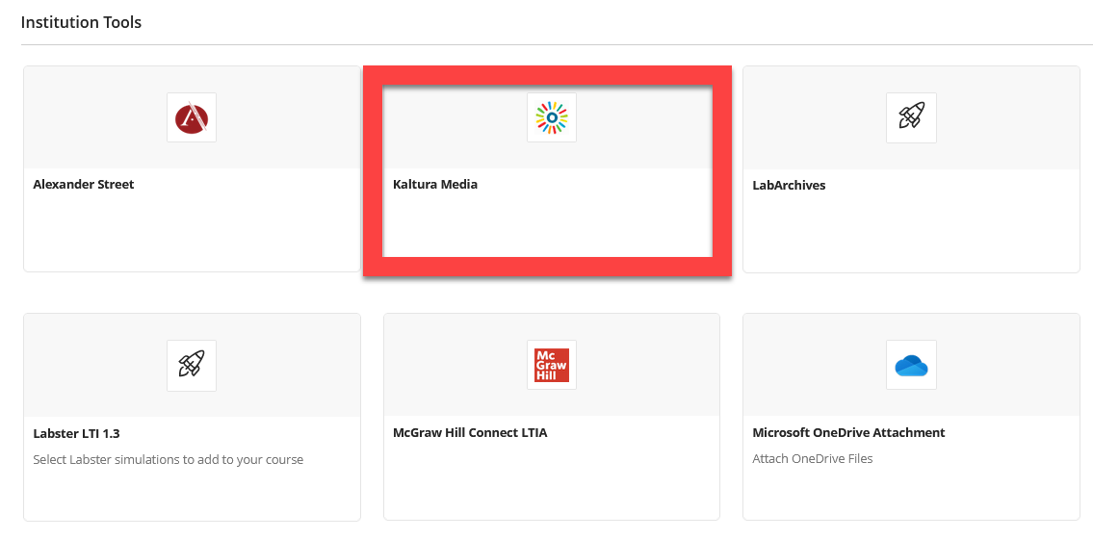Click the 'Attach OneDrive Files' description
The image size is (1093, 539).
(813, 459)
